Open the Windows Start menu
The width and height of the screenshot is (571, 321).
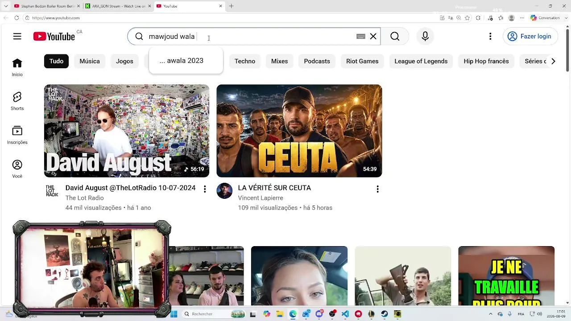click(x=174, y=314)
